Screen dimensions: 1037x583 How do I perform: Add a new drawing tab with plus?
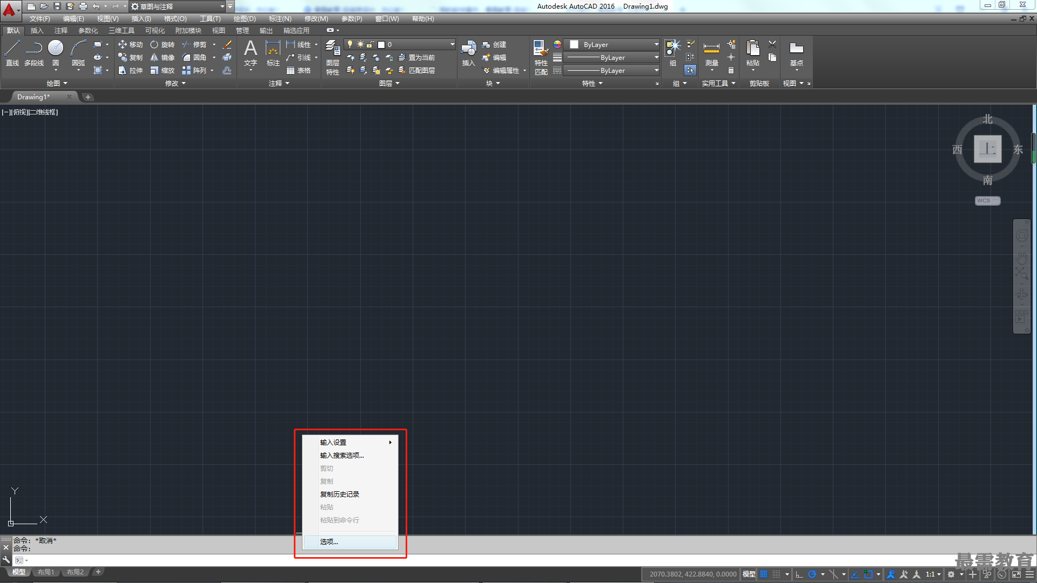click(87, 97)
